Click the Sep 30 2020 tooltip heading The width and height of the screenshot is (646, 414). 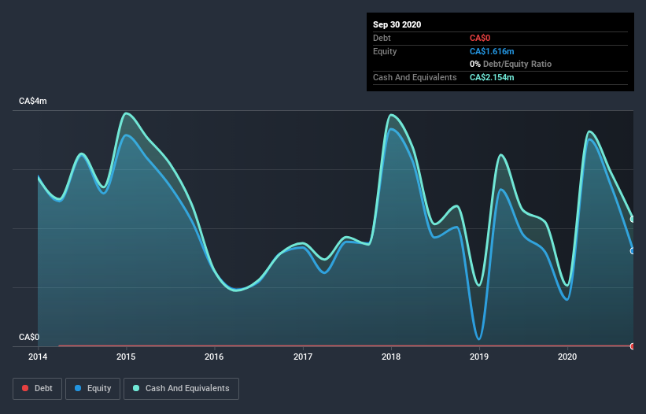(x=397, y=24)
